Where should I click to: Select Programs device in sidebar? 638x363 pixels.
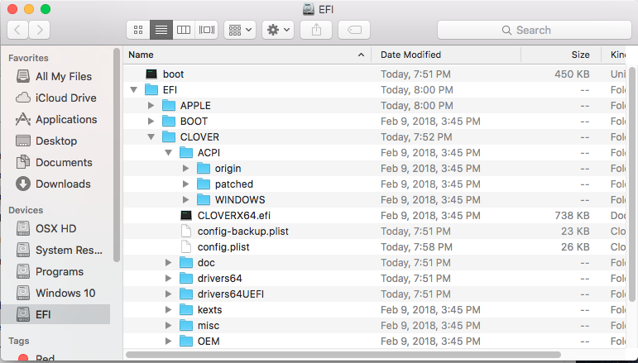(x=55, y=271)
